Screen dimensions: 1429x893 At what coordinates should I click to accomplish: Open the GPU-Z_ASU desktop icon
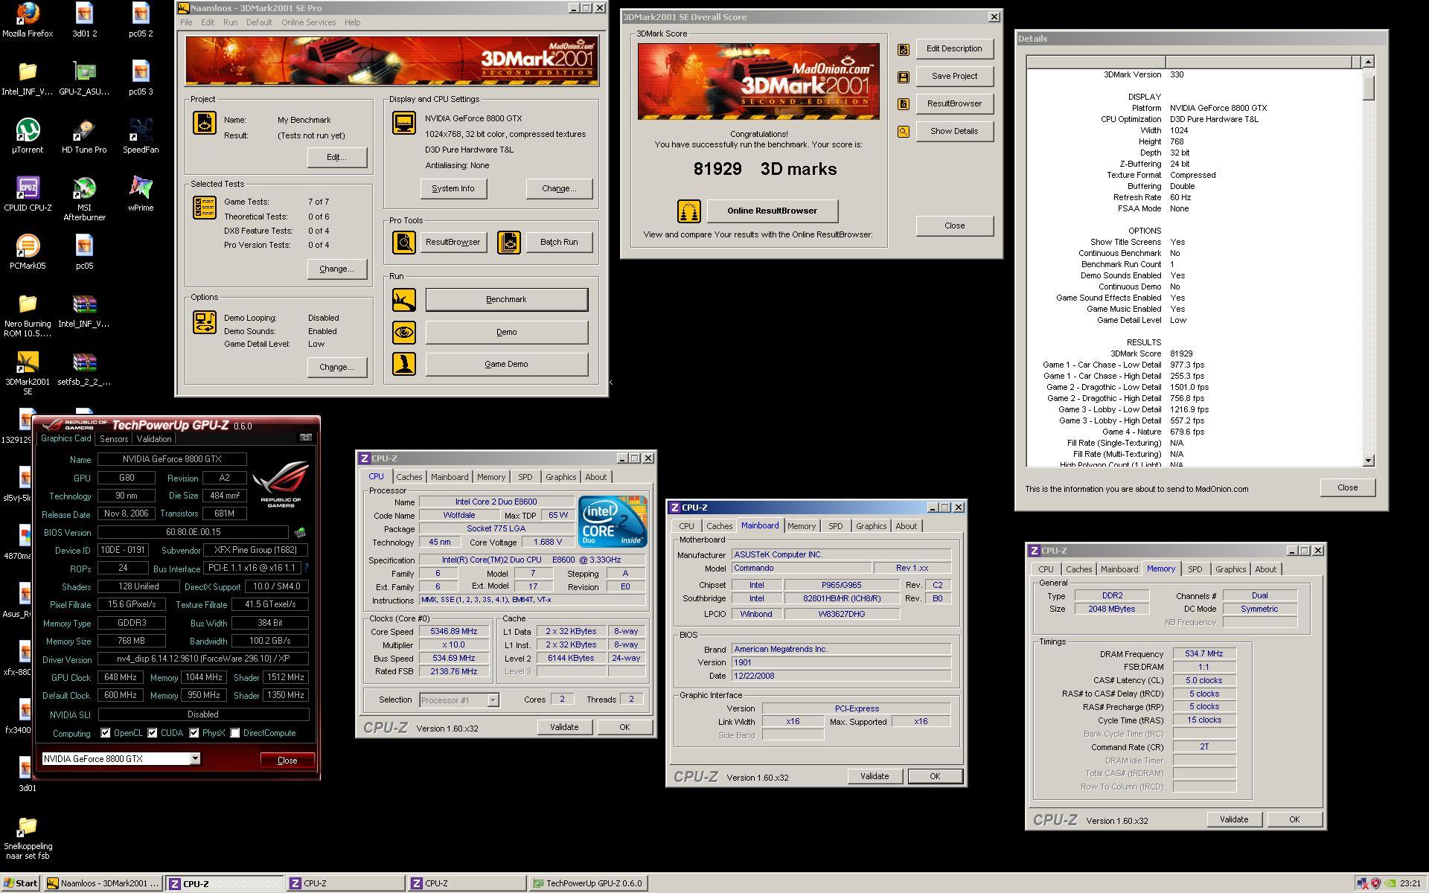click(x=84, y=78)
